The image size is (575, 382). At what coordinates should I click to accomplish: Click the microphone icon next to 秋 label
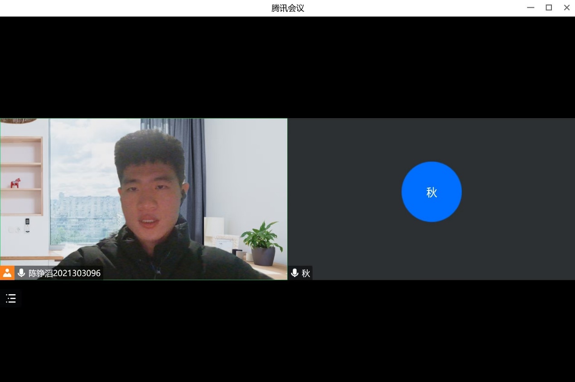tap(295, 273)
